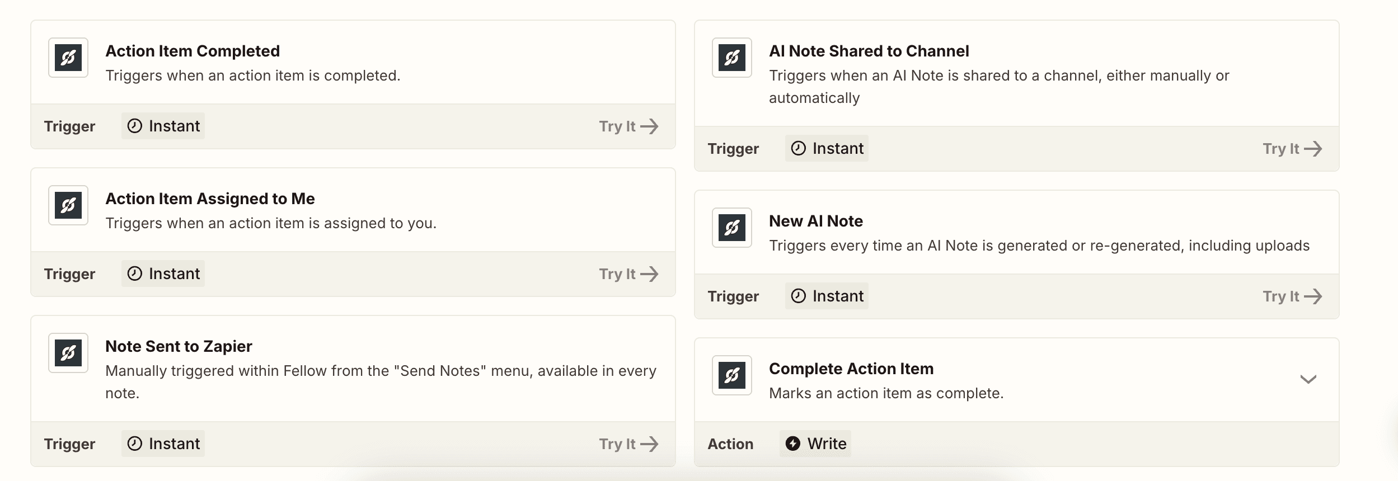Open the AI Note Shared to Channel title
Screen dimensions: 1398x481
pos(869,51)
